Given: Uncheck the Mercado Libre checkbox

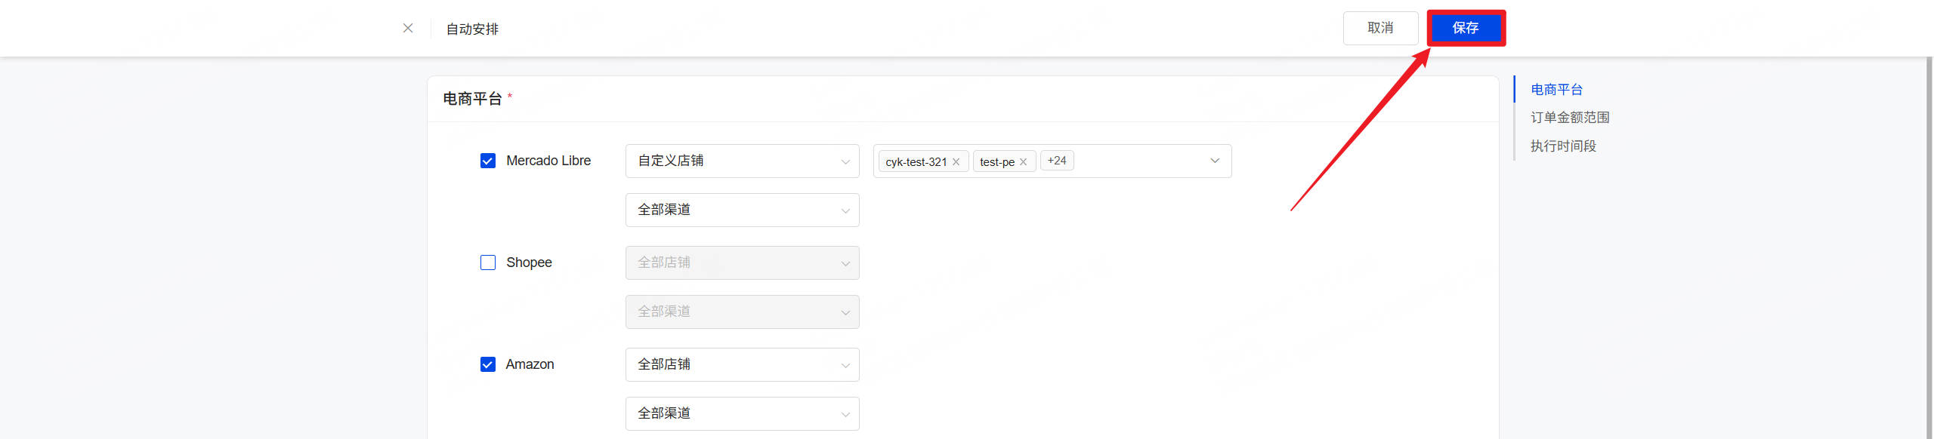Looking at the screenshot, I should [488, 161].
